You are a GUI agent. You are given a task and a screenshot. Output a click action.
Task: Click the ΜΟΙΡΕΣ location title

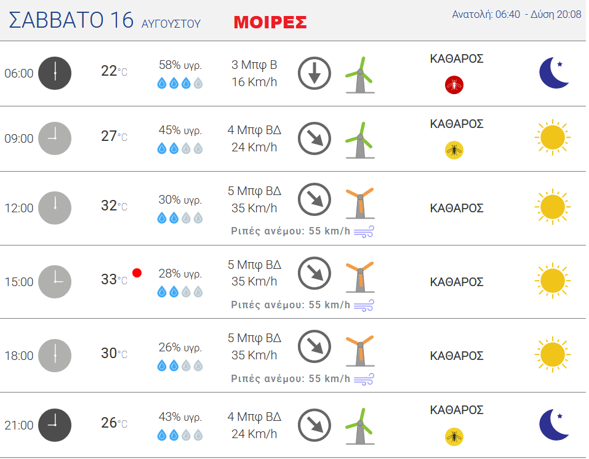(270, 22)
